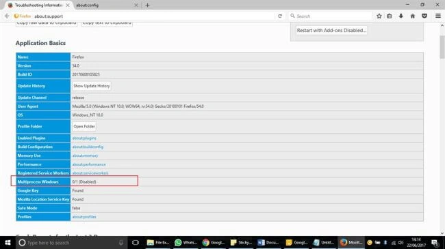Viewport: 445px width, 249px height.
Task: Select the Build ID value 20170608105825
Action: 86,74
